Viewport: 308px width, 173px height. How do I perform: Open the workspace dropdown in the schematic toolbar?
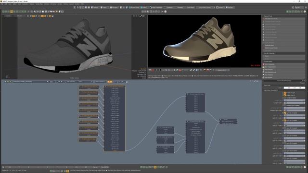tap(30, 82)
